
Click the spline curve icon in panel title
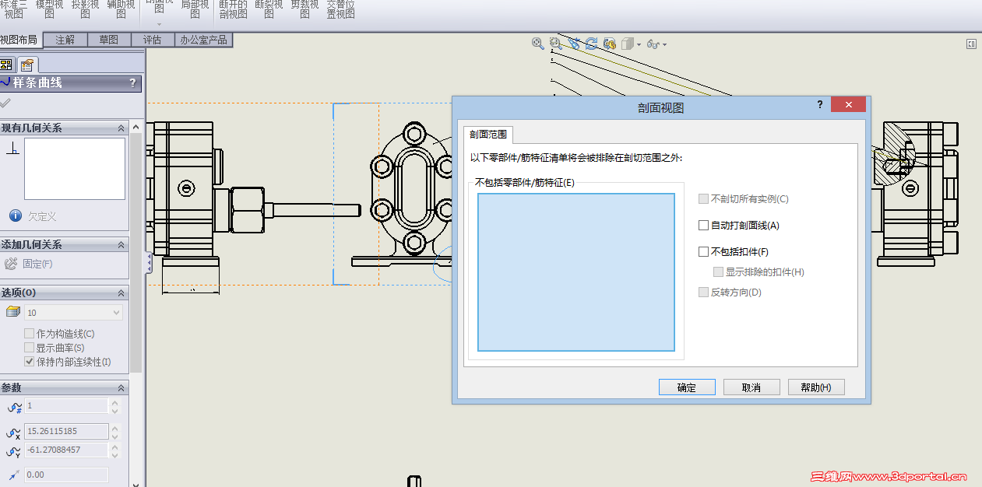5,82
